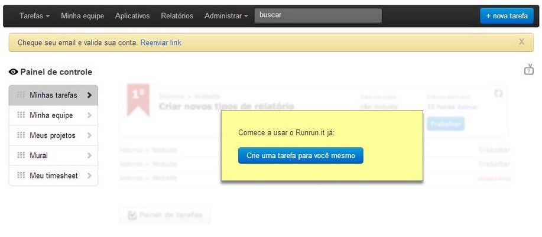Click the Painel de controle heading

coord(56,72)
